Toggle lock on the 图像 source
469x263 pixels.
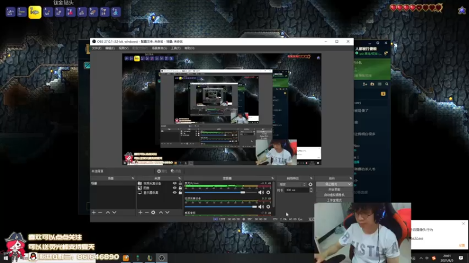pyautogui.click(x=180, y=188)
